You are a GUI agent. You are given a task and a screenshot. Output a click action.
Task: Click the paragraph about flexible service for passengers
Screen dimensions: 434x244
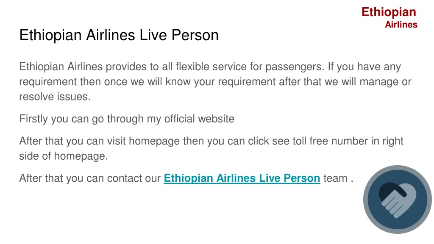(215, 82)
